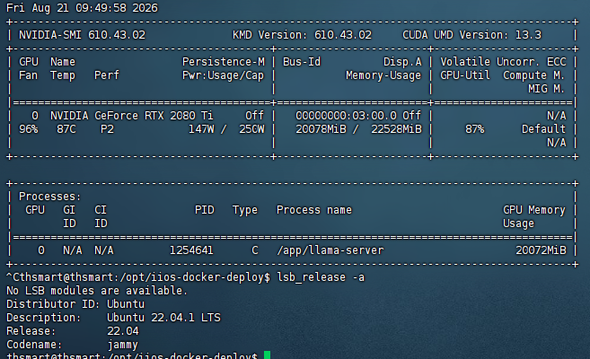Click the command 'lsb_release -a'
590x359 pixels.
coord(321,277)
